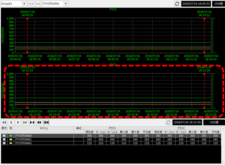Screen dimensions: 225x165
Task: Grab graph 2 right cursor top marker
Action: (x=204, y=74)
